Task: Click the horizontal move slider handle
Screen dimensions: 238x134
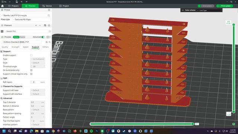Action: pyautogui.click(x=193, y=124)
